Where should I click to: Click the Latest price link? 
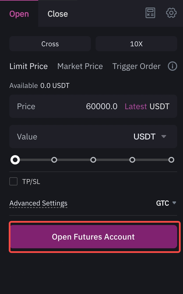click(136, 106)
